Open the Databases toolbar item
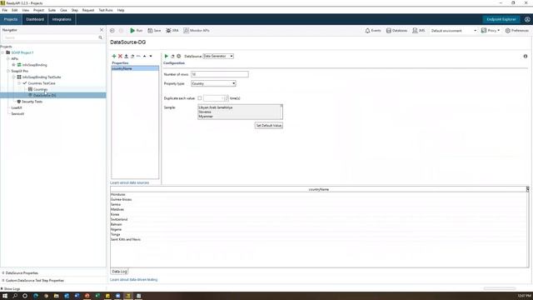The width and height of the screenshot is (533, 300). [x=396, y=31]
